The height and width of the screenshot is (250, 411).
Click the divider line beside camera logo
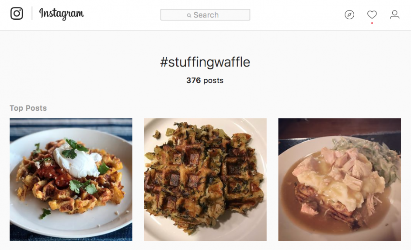click(x=32, y=14)
